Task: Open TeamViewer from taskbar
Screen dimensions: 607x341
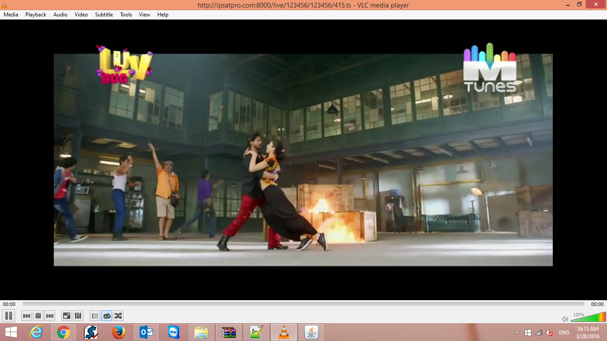Action: tap(174, 332)
